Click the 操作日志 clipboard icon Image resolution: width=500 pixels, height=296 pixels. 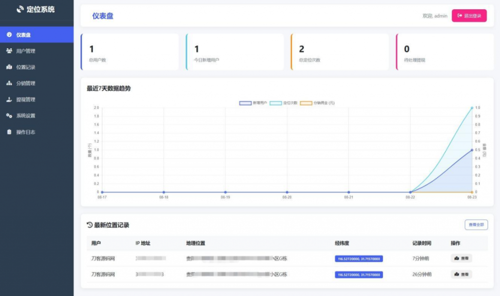pos(9,132)
